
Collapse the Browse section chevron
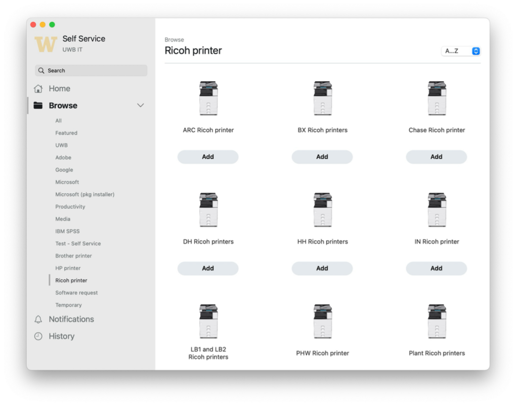pyautogui.click(x=141, y=105)
